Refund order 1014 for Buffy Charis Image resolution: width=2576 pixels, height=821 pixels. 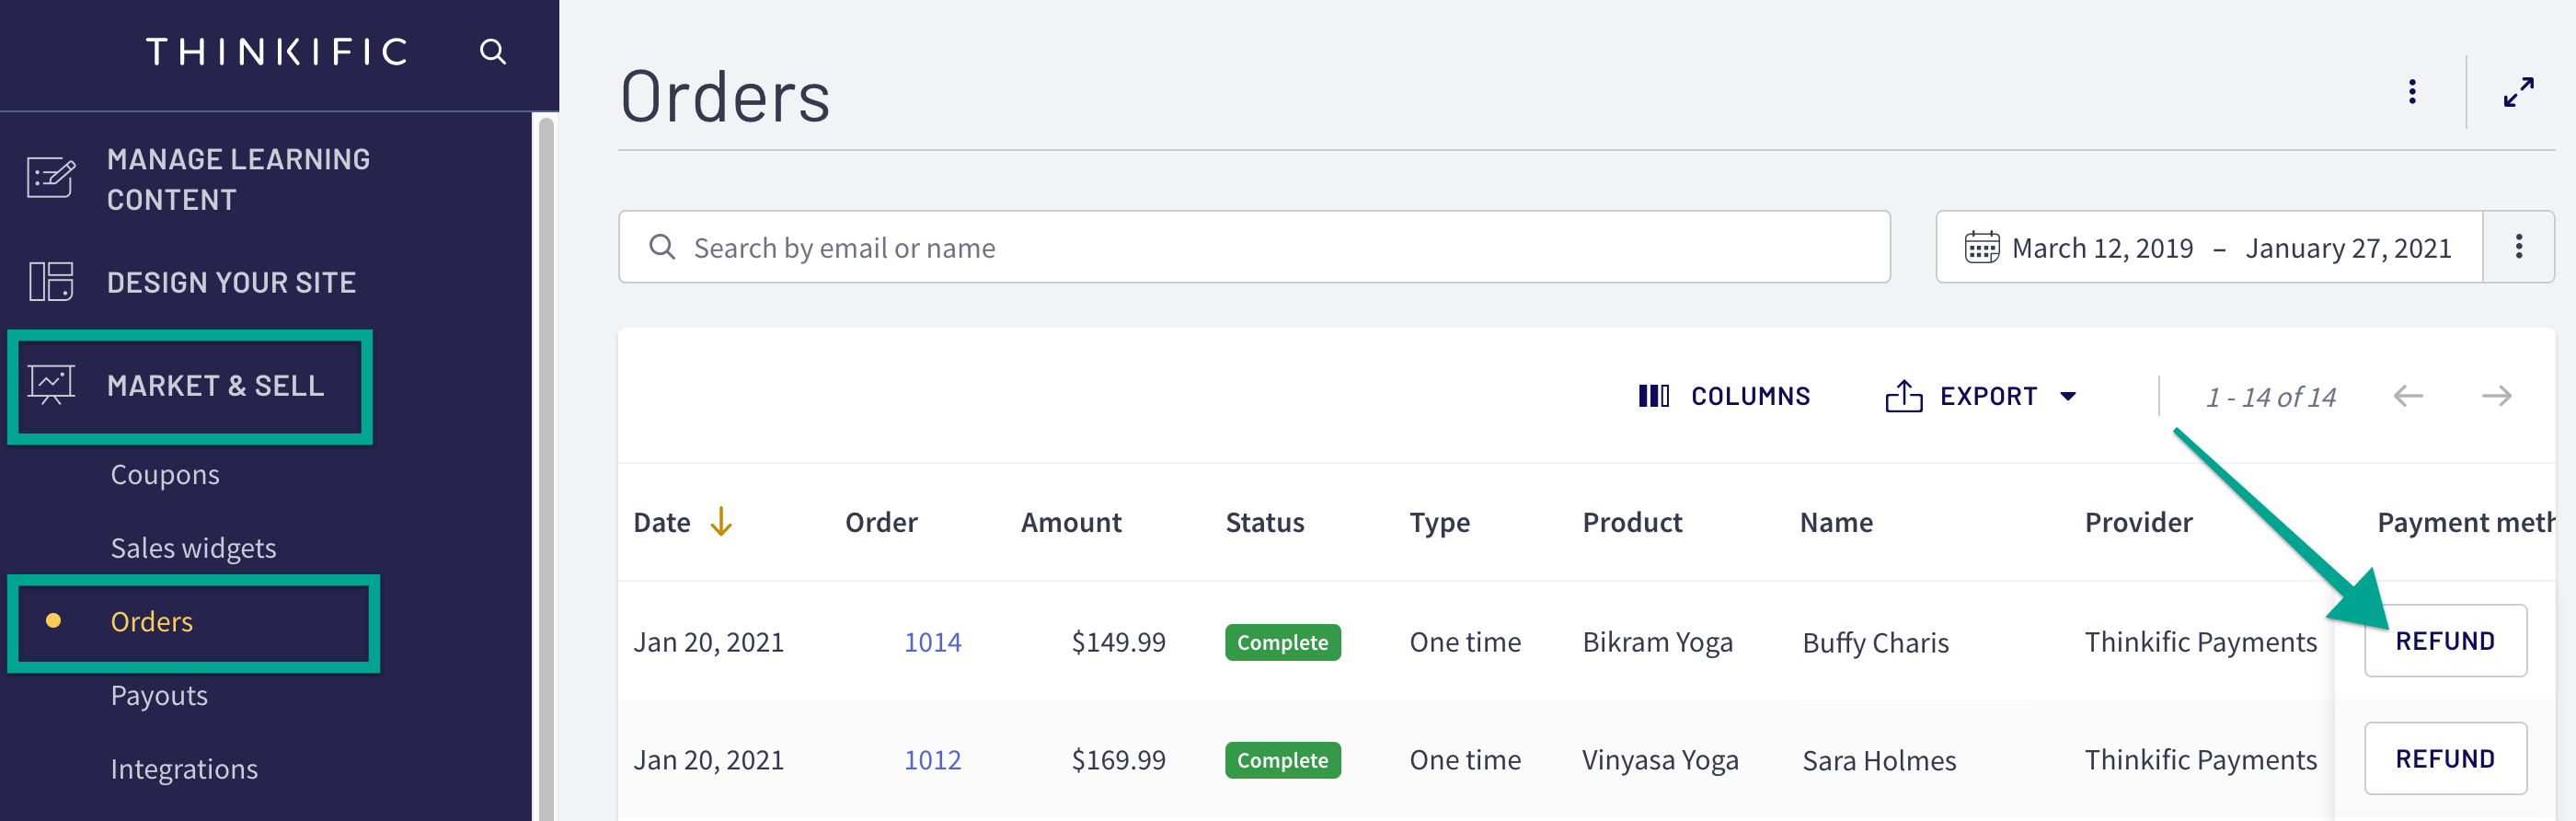[2445, 641]
